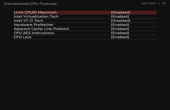Viewport: 170px width, 110px height.
Task: Select the Limit CPUID Maximum row
Action: [x=85, y=13]
